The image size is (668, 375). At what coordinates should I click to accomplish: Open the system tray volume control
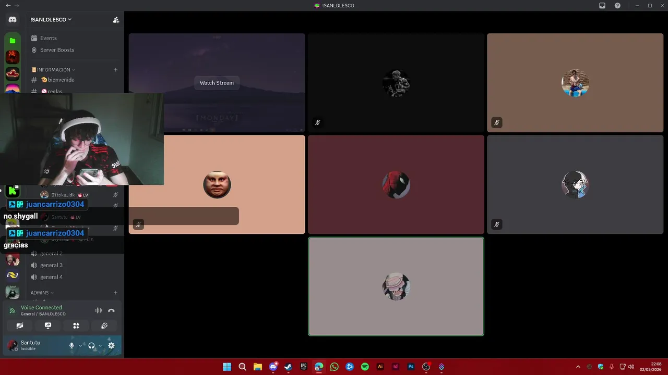(631, 367)
